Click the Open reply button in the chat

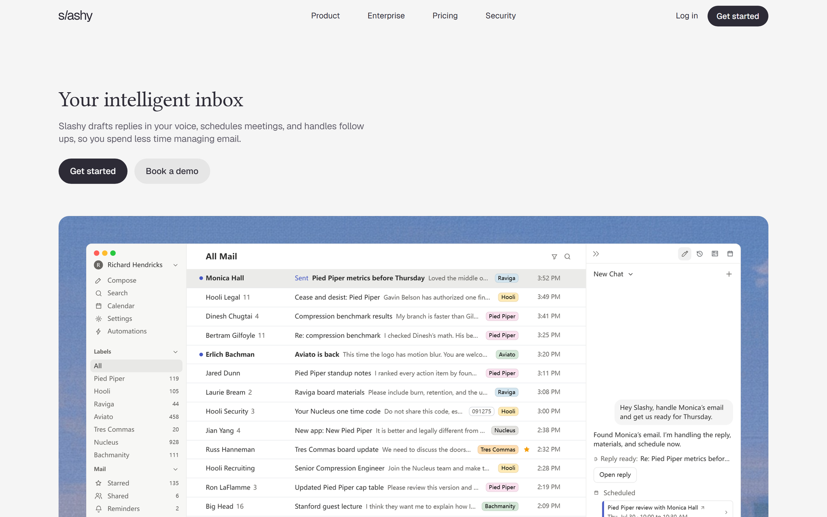pos(615,475)
